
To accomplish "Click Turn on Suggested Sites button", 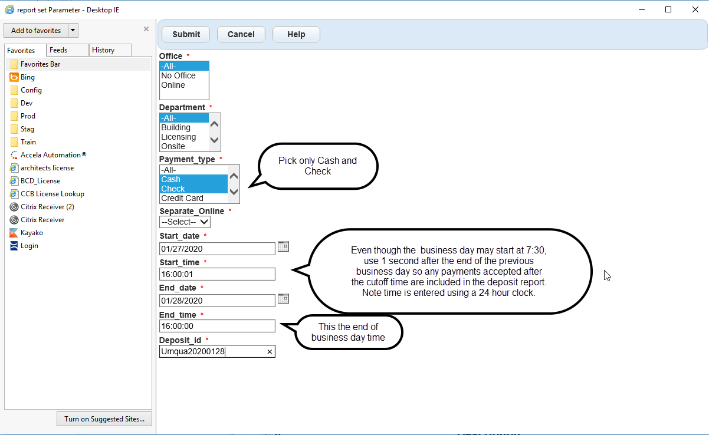I will point(104,419).
